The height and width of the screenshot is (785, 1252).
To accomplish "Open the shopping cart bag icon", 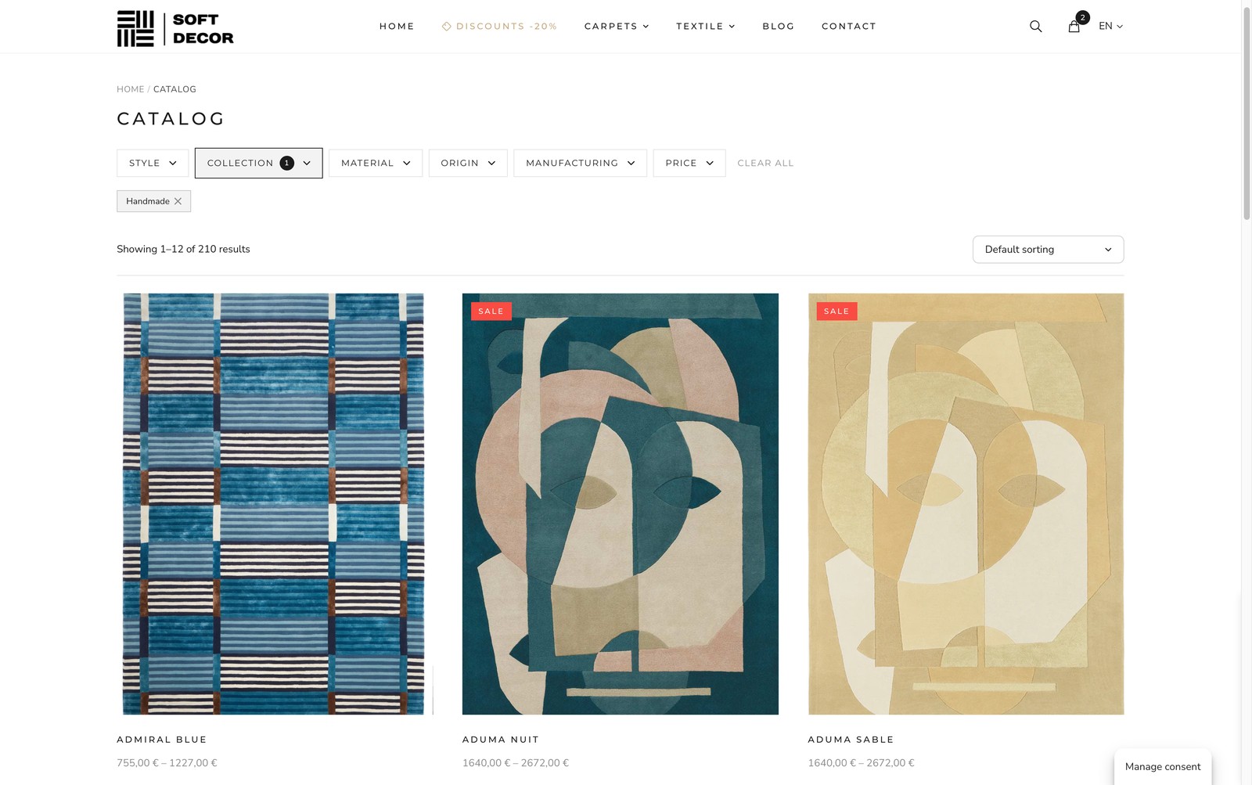I will point(1074,26).
